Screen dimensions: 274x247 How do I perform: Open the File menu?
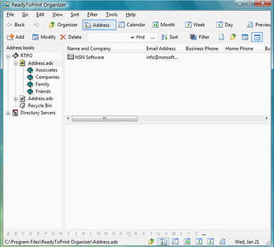pyautogui.click(x=10, y=14)
